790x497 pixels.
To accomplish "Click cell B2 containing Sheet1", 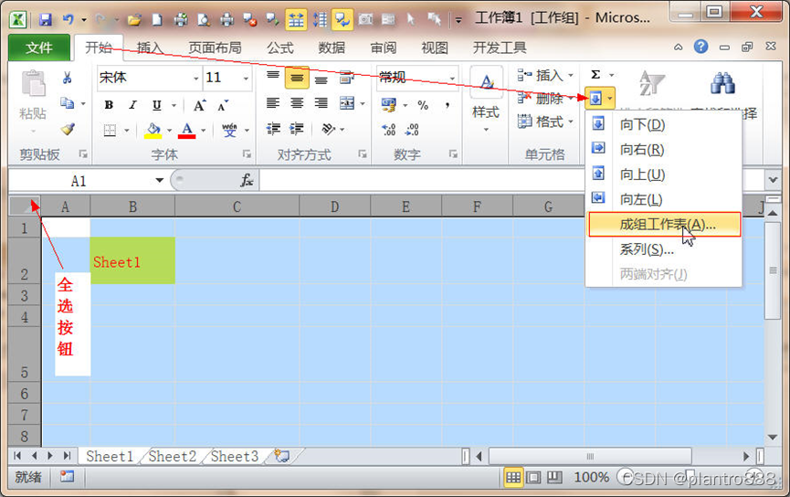I will pyautogui.click(x=132, y=260).
